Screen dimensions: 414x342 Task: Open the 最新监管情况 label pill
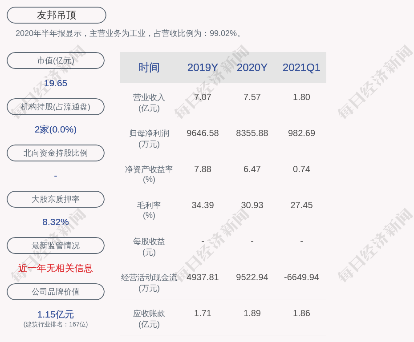click(56, 245)
